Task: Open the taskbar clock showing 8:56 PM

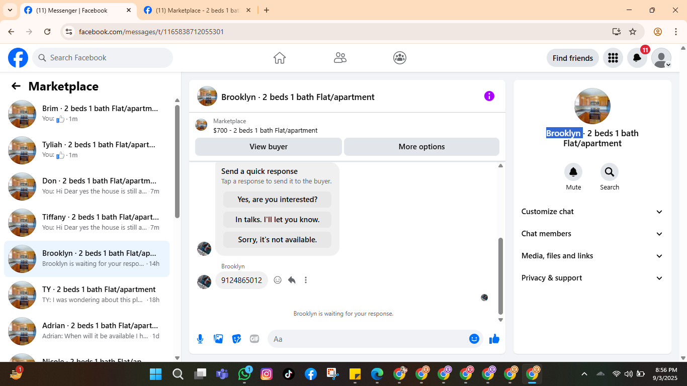Action: click(665, 374)
